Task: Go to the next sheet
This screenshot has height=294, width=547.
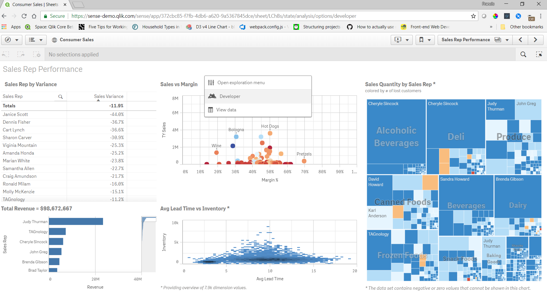Action: coord(536,40)
